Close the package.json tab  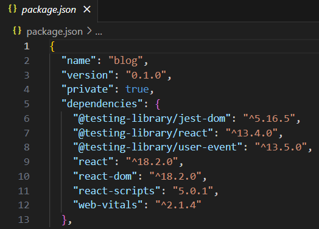click(87, 9)
